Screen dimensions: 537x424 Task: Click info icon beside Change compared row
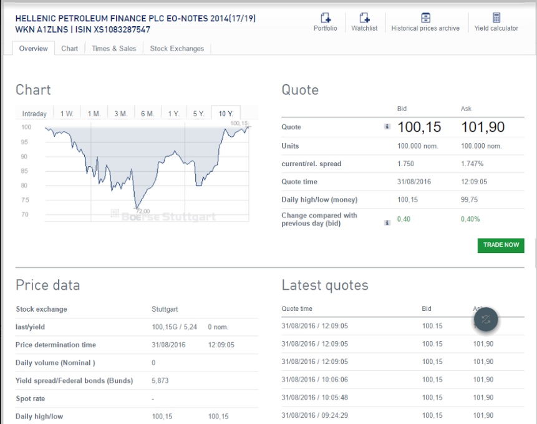click(x=387, y=222)
